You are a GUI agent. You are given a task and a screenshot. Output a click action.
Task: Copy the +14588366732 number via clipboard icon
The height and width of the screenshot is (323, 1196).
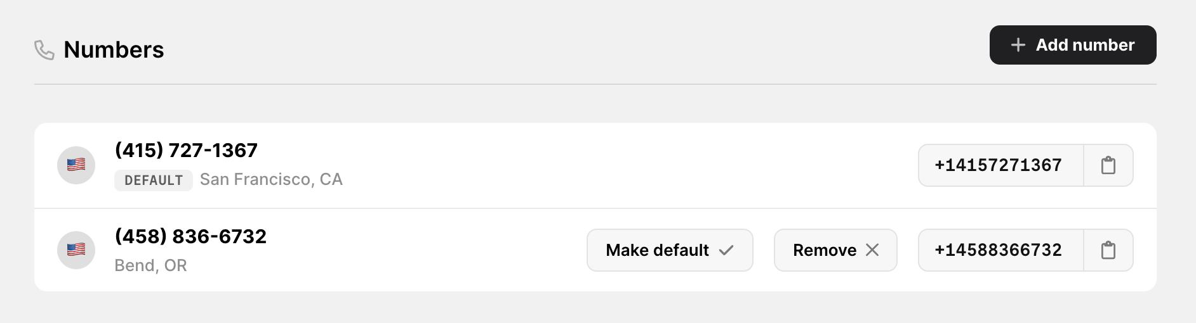pyautogui.click(x=1108, y=250)
